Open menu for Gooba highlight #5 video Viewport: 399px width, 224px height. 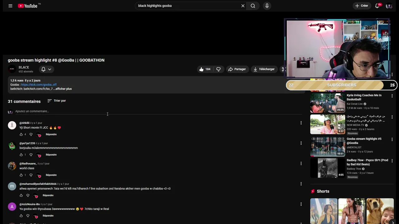[x=392, y=139]
